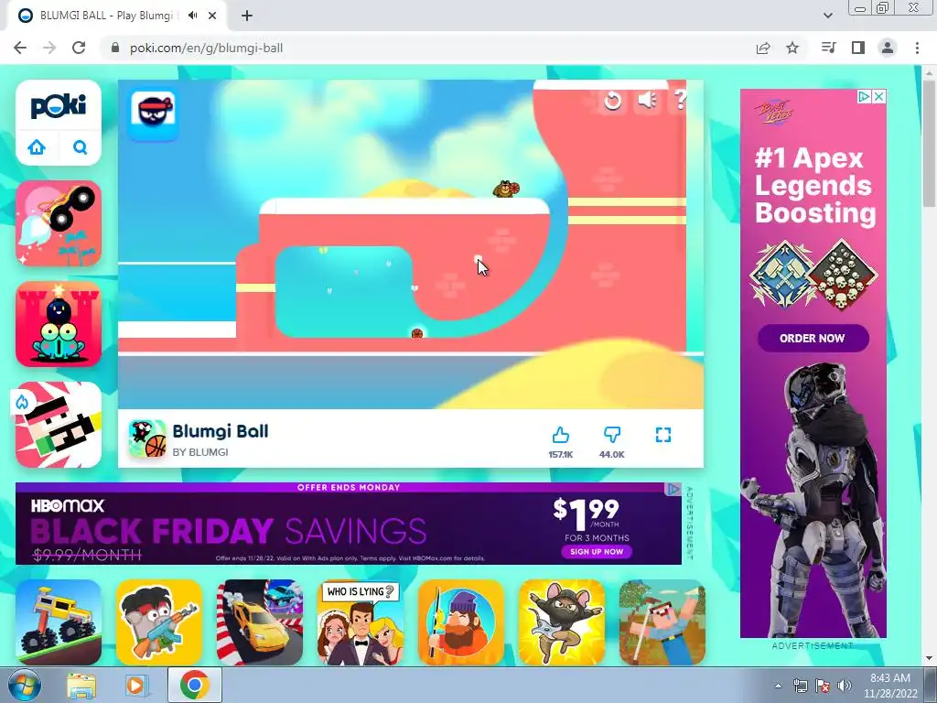Open the character with rifle game thumbnail

click(159, 622)
